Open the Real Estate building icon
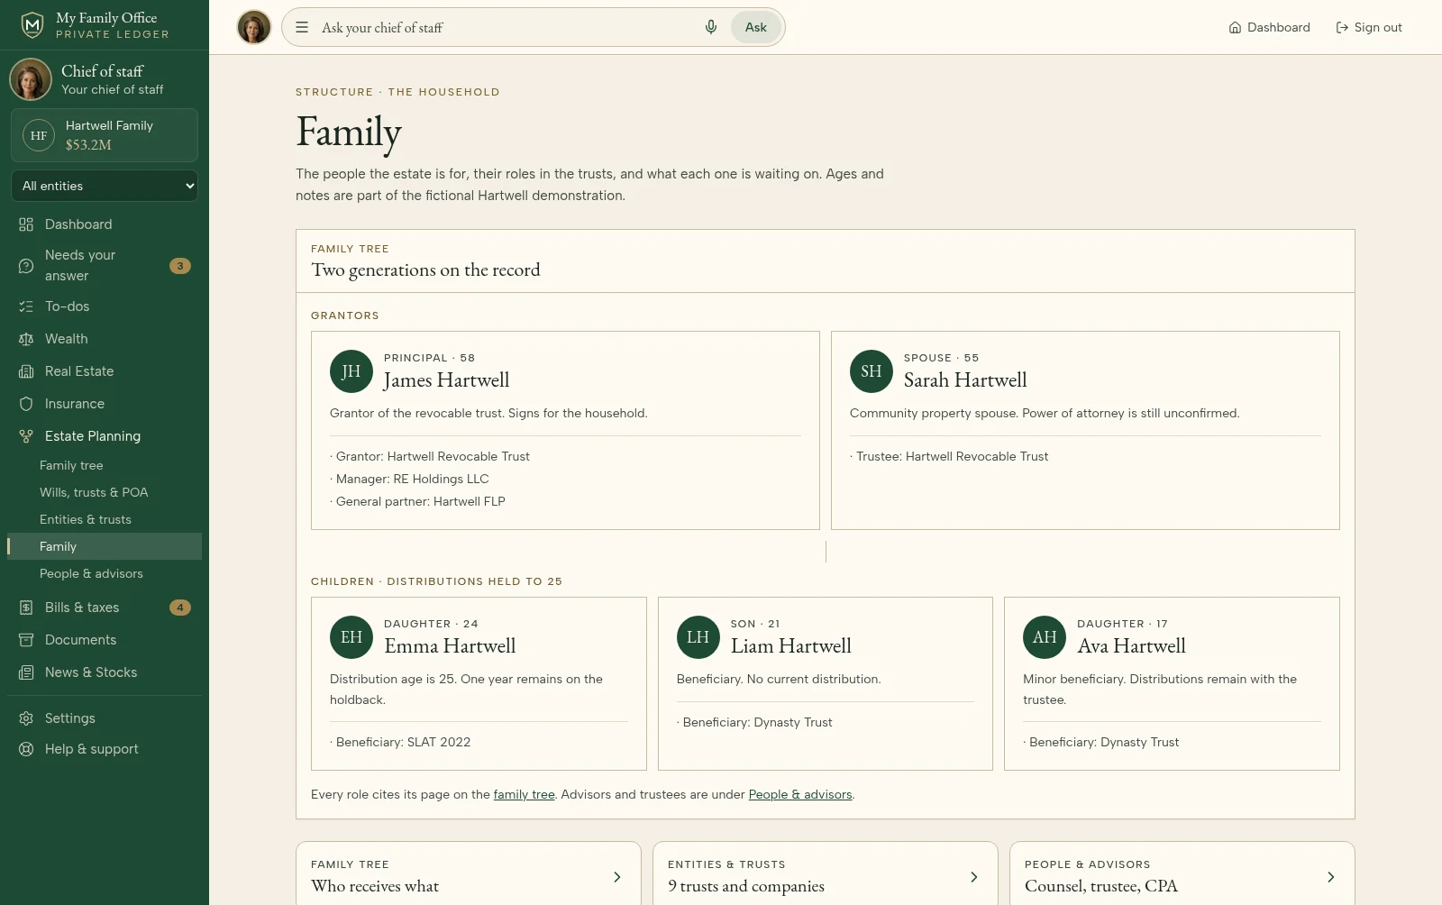The height and width of the screenshot is (905, 1442). tap(26, 371)
